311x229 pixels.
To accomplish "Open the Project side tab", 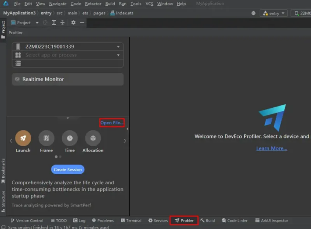I will [x=3, y=29].
